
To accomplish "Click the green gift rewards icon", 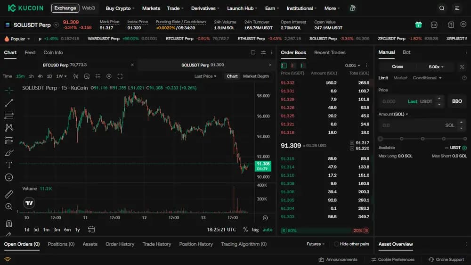I will click(x=418, y=25).
